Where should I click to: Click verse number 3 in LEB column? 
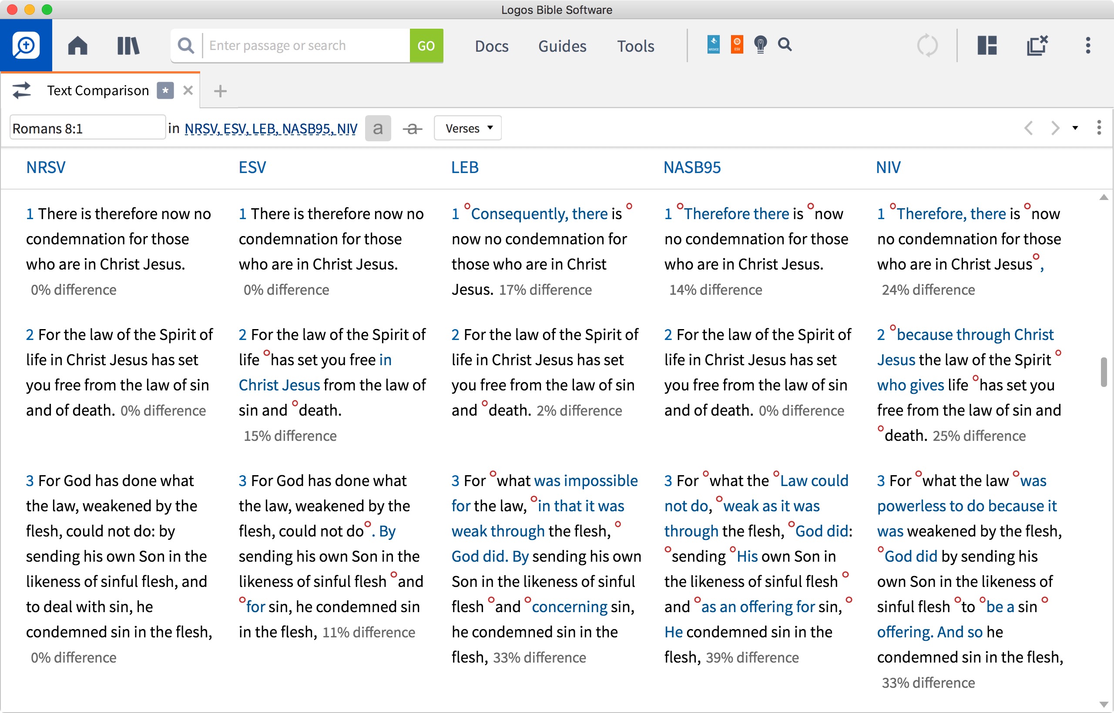click(x=456, y=481)
